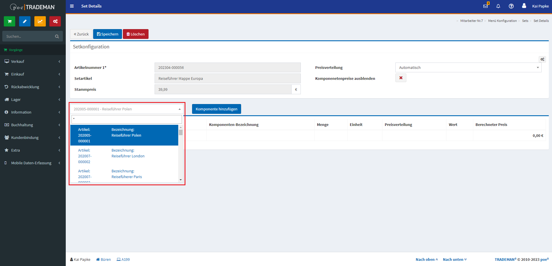Viewport: 552px width, 266px height.
Task: Click Komponente hinzufügen button
Action: click(216, 109)
